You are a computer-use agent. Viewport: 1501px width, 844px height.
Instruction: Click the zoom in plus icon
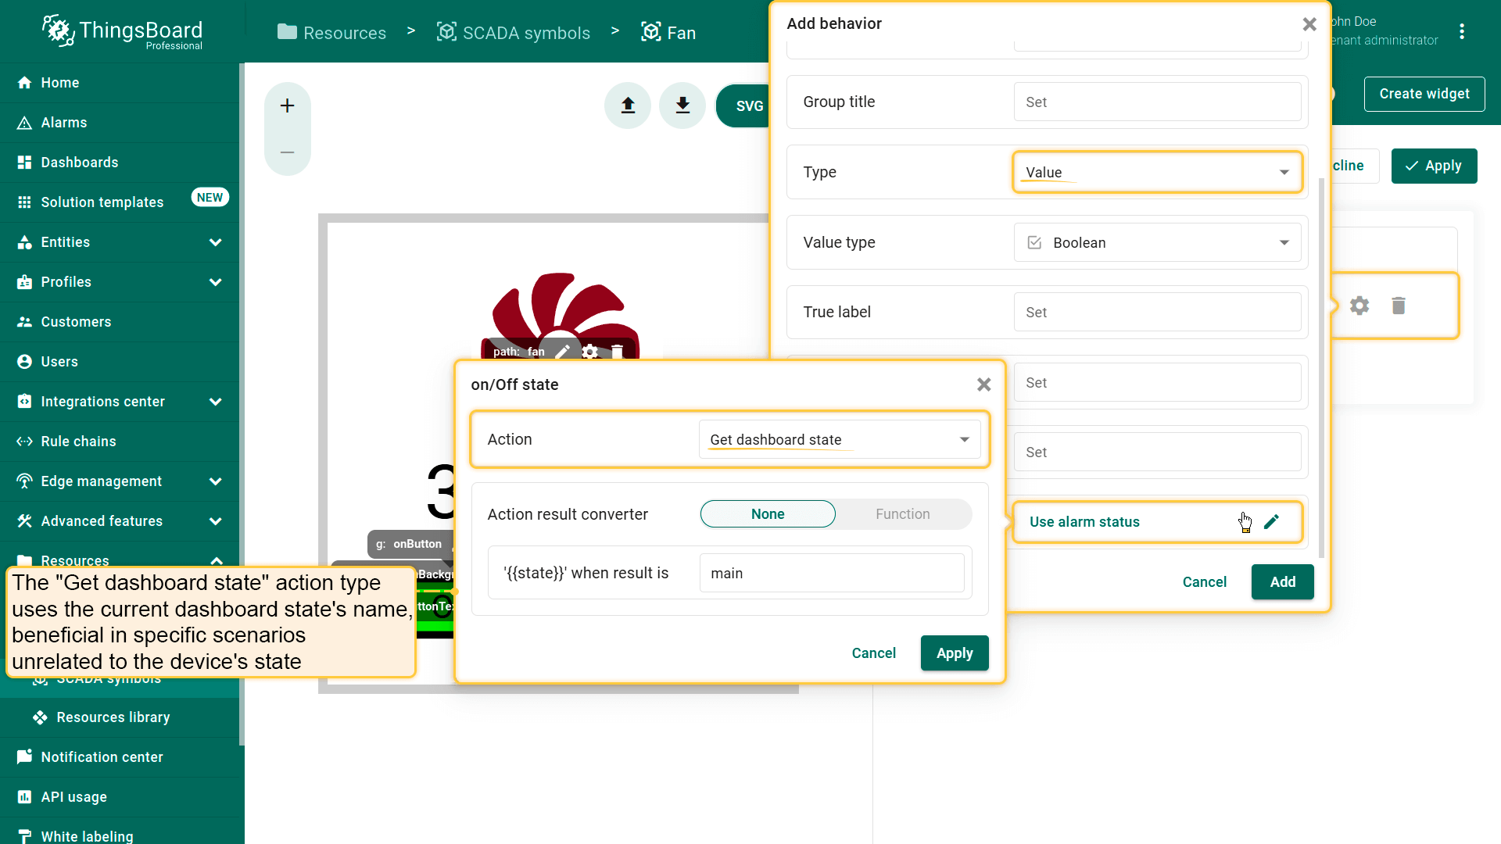(287, 105)
